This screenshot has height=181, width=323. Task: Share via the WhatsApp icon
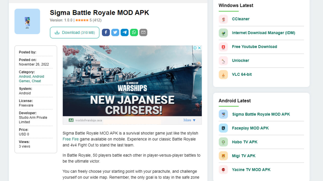tap(134, 32)
